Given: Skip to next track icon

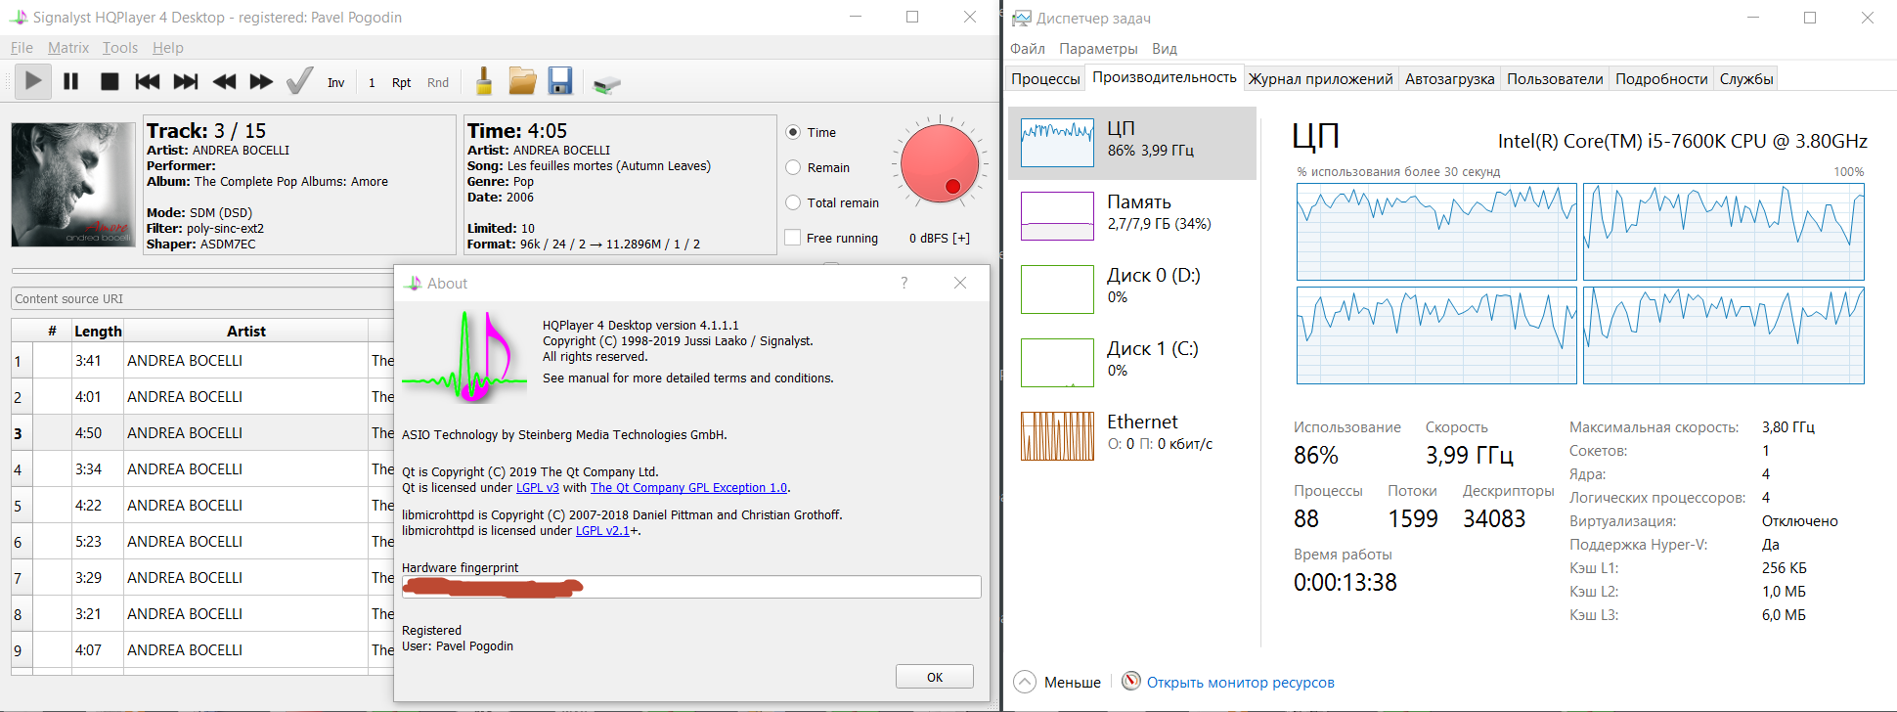Looking at the screenshot, I should click(186, 81).
